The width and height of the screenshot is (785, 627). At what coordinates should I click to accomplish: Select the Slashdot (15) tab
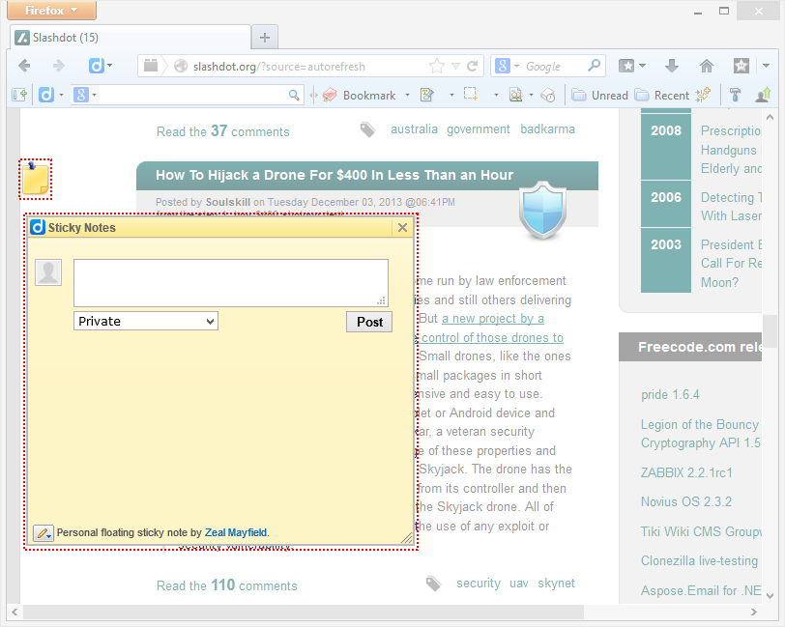(x=131, y=38)
